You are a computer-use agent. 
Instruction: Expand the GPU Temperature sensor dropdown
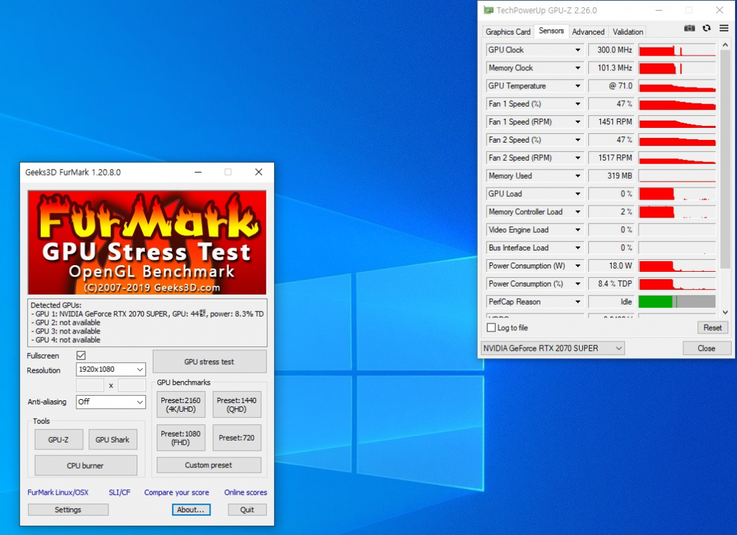[578, 86]
